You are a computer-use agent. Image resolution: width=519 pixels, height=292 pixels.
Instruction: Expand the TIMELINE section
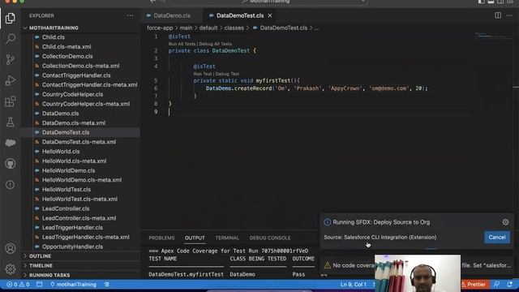click(81, 265)
